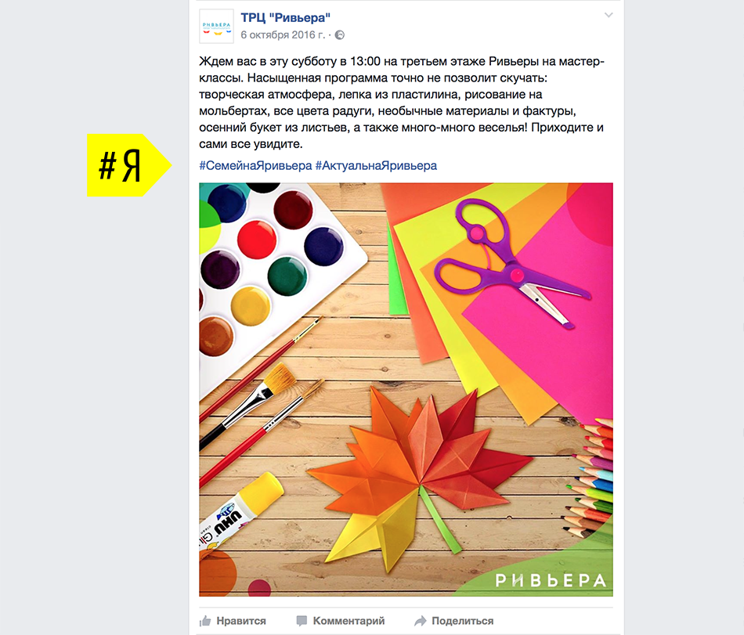Open the post's craft supplies photo
The image size is (744, 635).
(406, 389)
